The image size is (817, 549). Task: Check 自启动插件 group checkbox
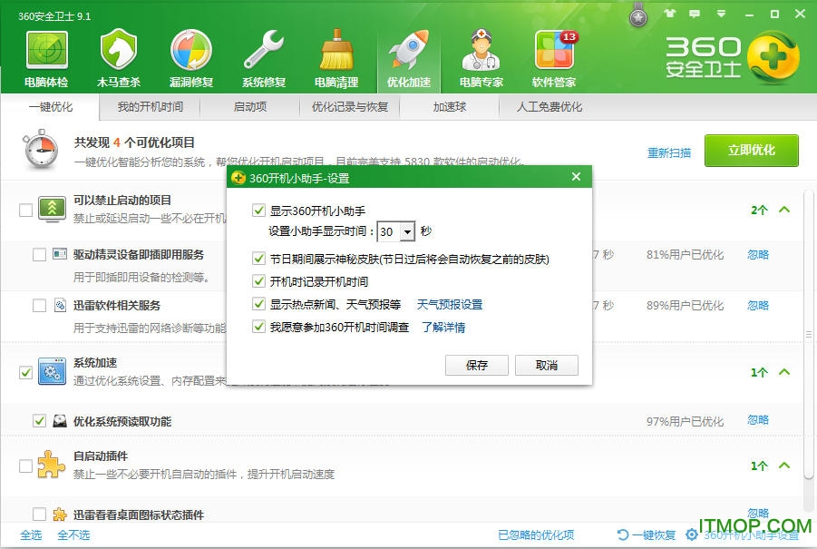pos(25,466)
